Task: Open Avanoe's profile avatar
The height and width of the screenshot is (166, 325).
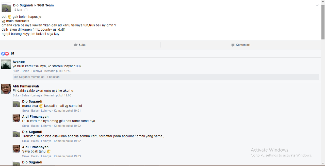Action: click(x=6, y=65)
